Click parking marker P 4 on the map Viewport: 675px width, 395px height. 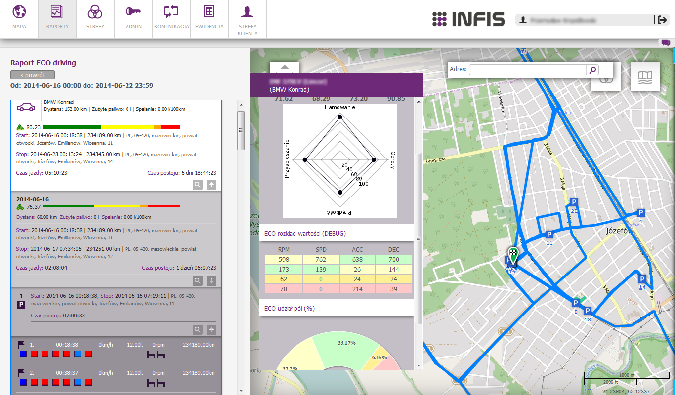coord(640,213)
